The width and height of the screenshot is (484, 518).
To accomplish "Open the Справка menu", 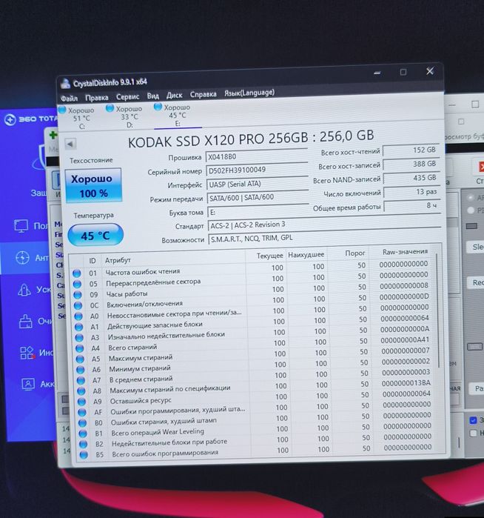I will coord(204,94).
